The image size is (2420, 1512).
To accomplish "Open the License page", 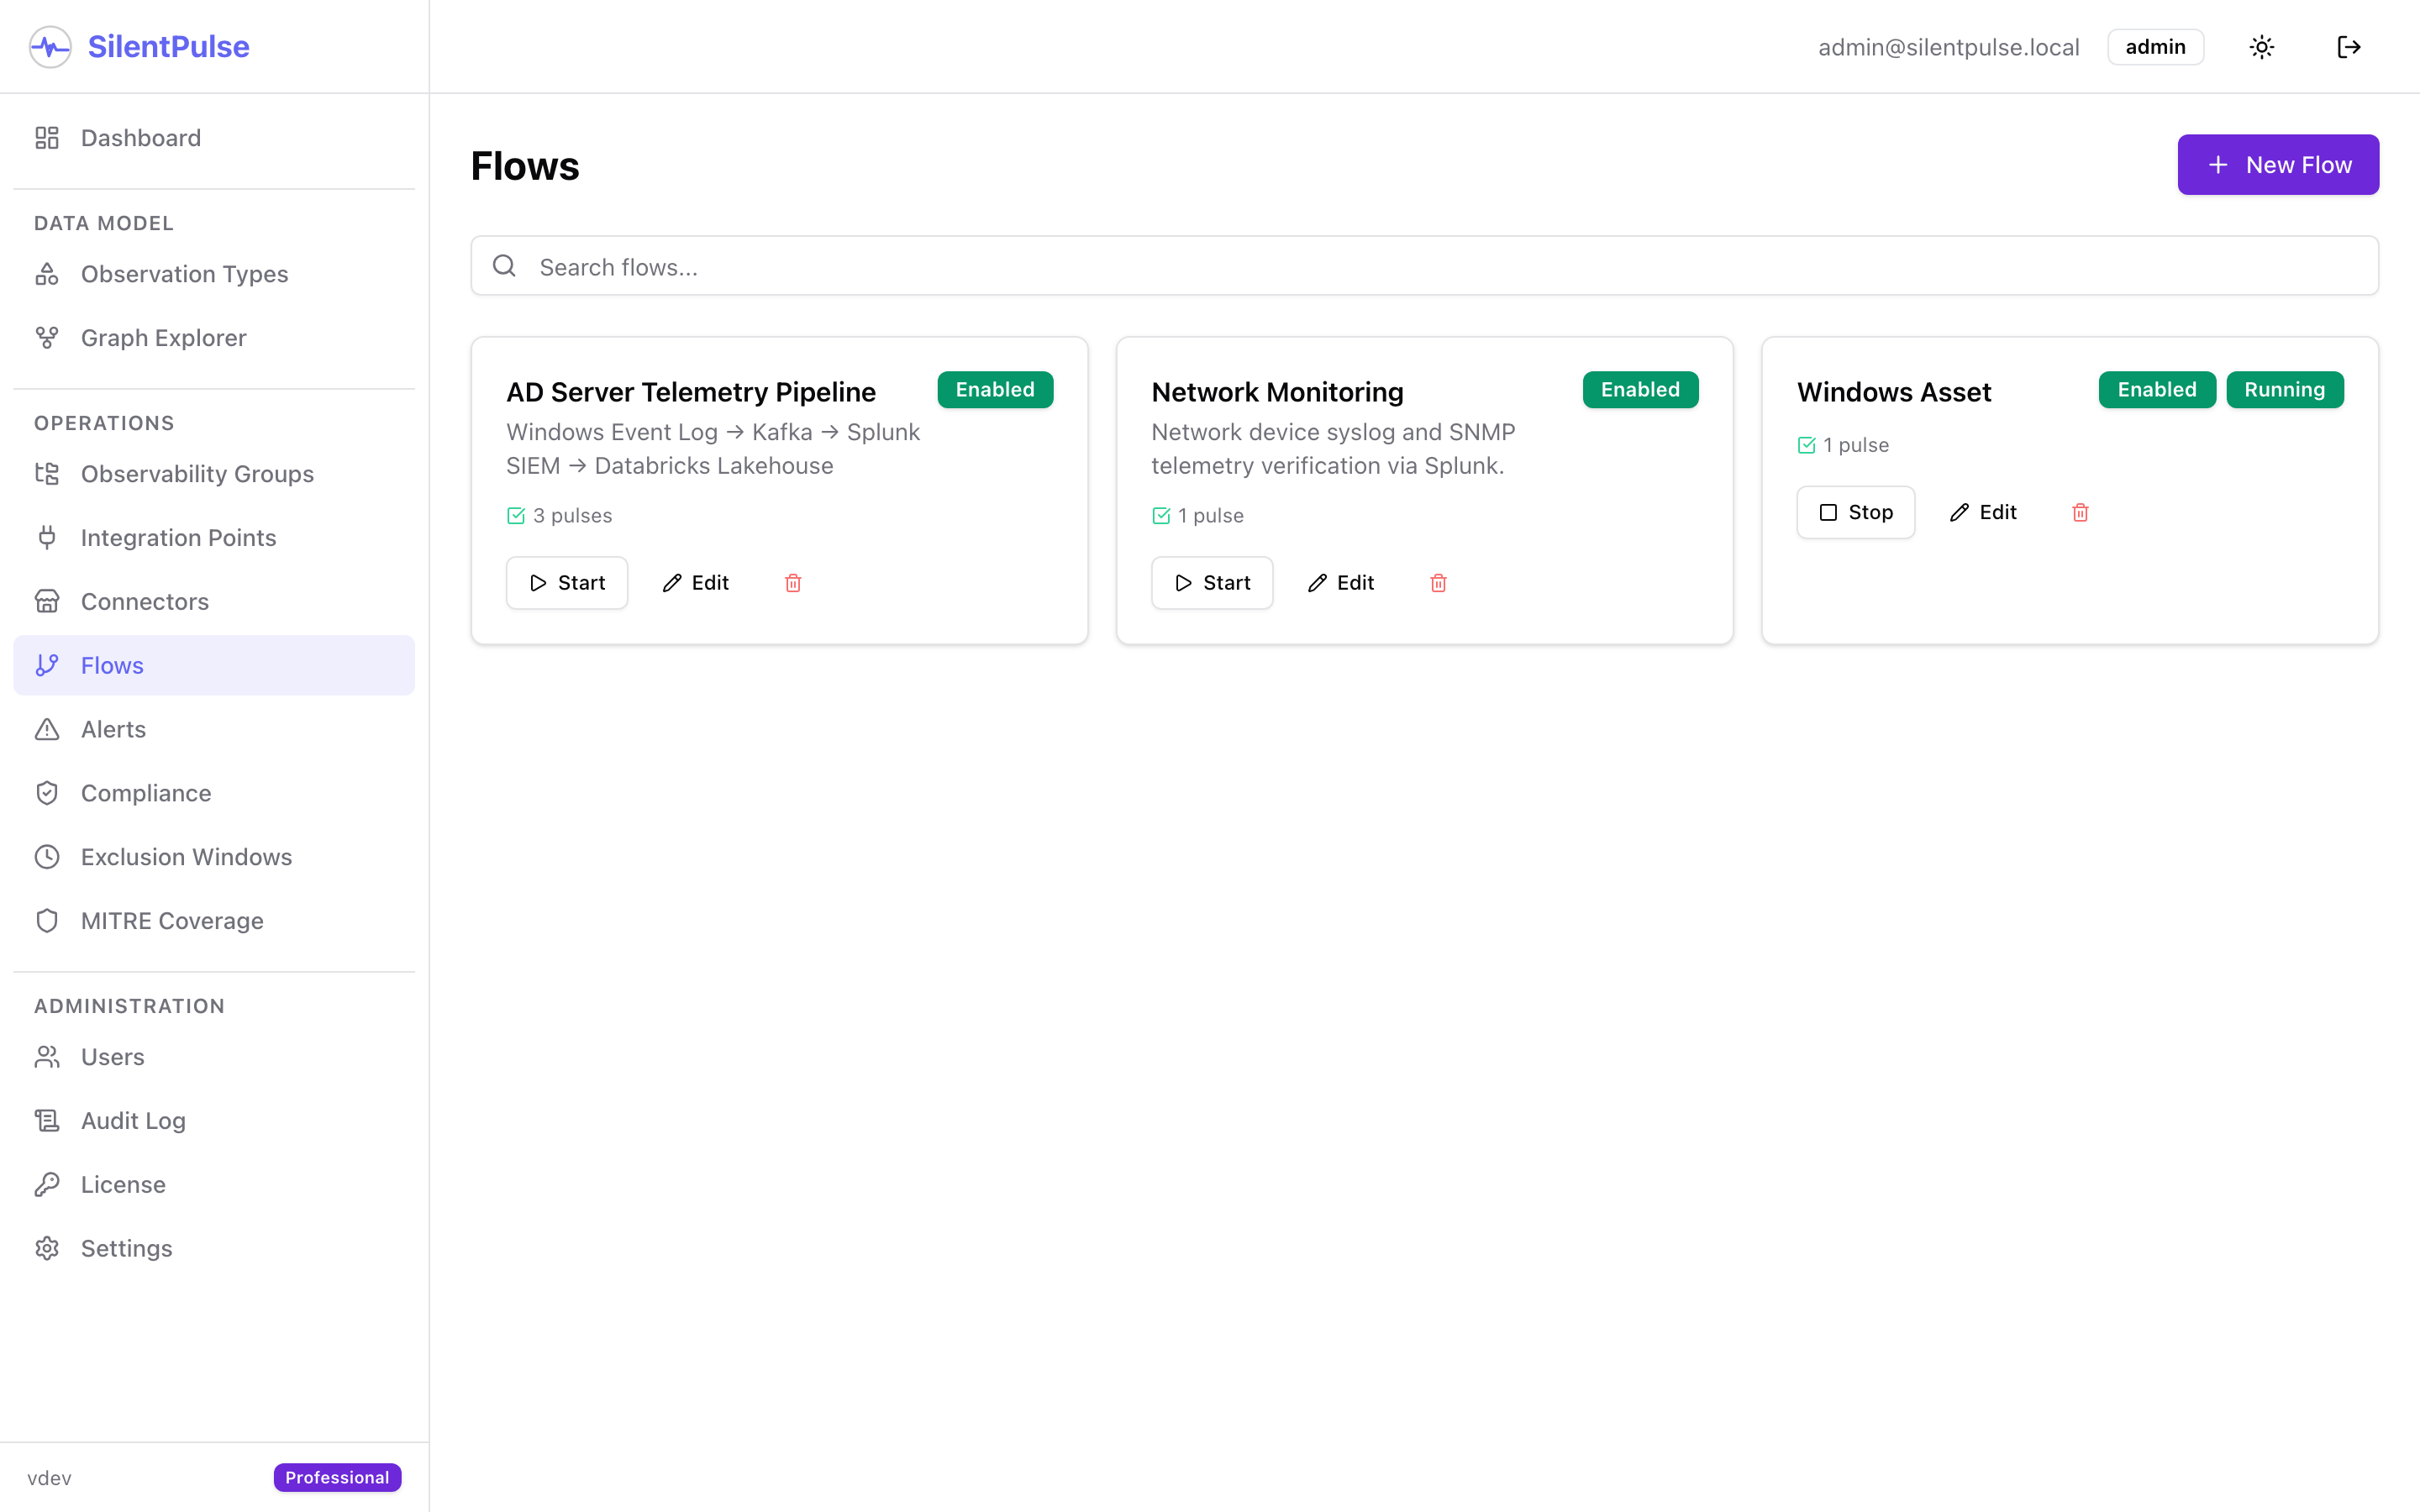I will (214, 1185).
